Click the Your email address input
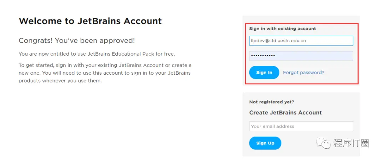This screenshot has height=160, width=382. (301, 126)
